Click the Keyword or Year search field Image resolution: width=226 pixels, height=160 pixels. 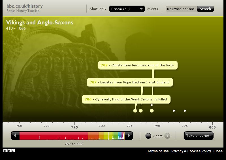click(181, 9)
